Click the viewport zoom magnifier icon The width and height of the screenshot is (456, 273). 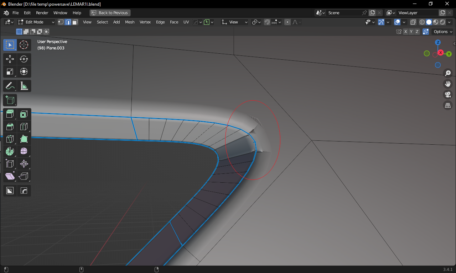point(448,73)
